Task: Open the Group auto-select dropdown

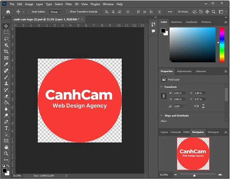Action: [x=56, y=12]
